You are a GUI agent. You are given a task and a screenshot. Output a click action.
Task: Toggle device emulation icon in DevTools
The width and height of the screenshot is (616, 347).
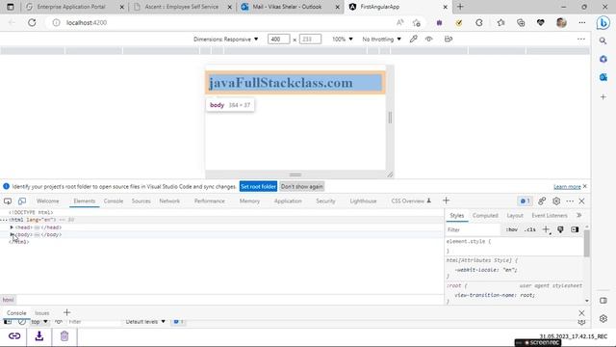pyautogui.click(x=22, y=201)
